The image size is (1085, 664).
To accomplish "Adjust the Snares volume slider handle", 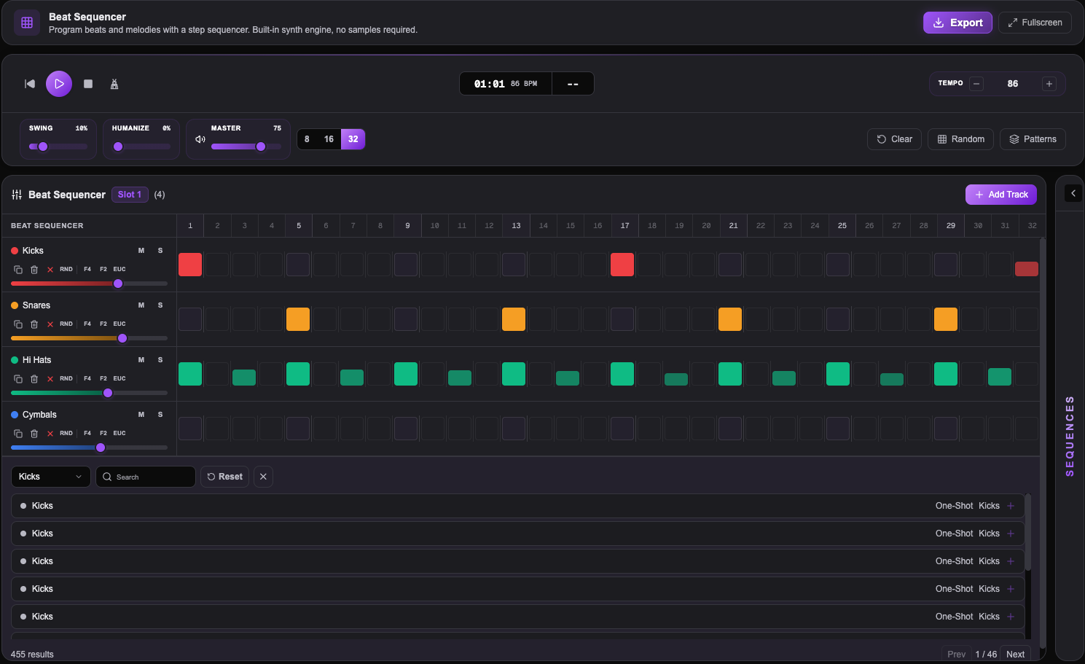I will click(122, 338).
